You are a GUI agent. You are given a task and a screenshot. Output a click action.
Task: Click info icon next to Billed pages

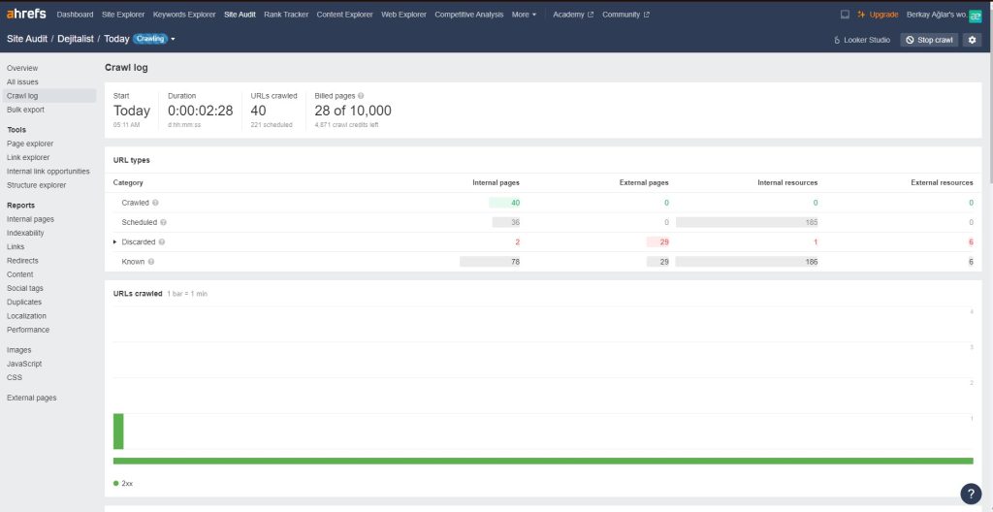[361, 96]
